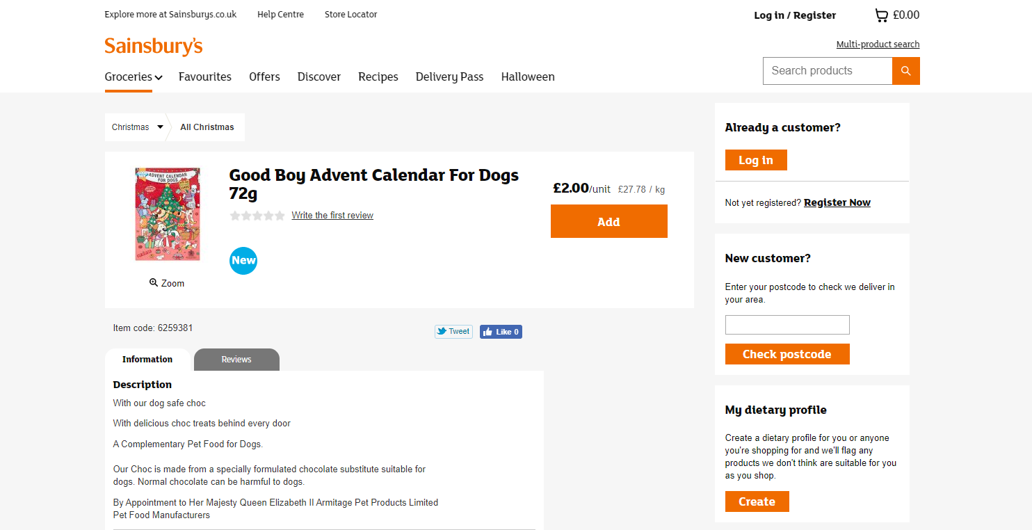Click the Sainsbury's logo
The height and width of the screenshot is (530, 1032).
point(153,46)
